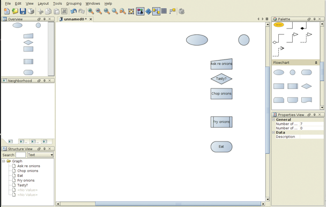Pin the Properties View panel
The width and height of the screenshot is (326, 207).
click(314, 115)
